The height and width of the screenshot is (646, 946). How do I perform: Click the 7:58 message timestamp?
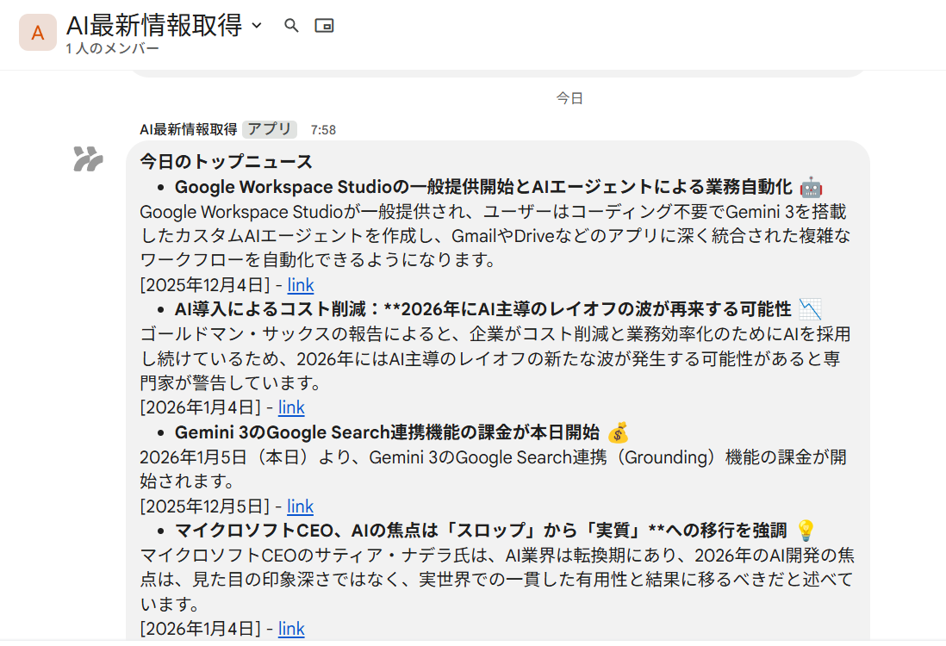pos(323,130)
